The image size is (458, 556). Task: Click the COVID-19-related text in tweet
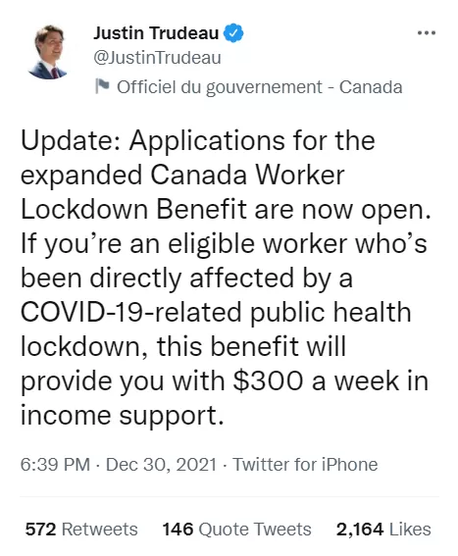(131, 312)
